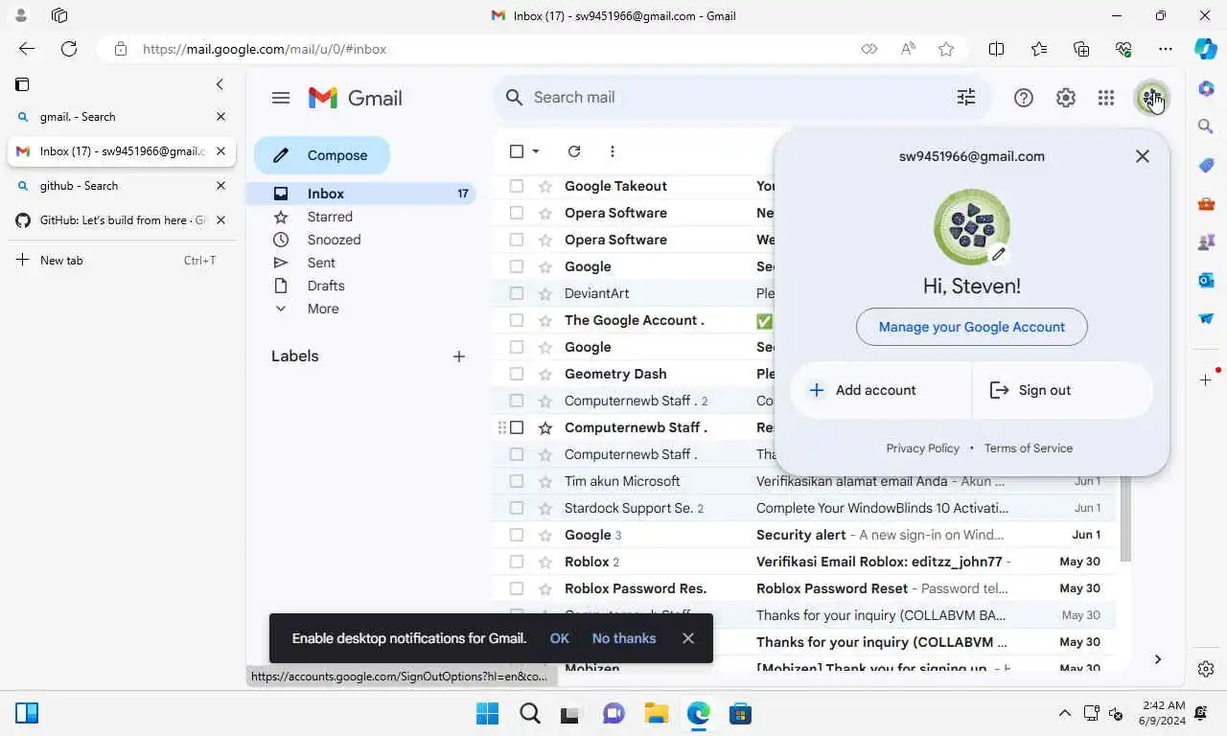Open the Inbox folder
This screenshot has height=736, width=1227.
[x=361, y=194]
